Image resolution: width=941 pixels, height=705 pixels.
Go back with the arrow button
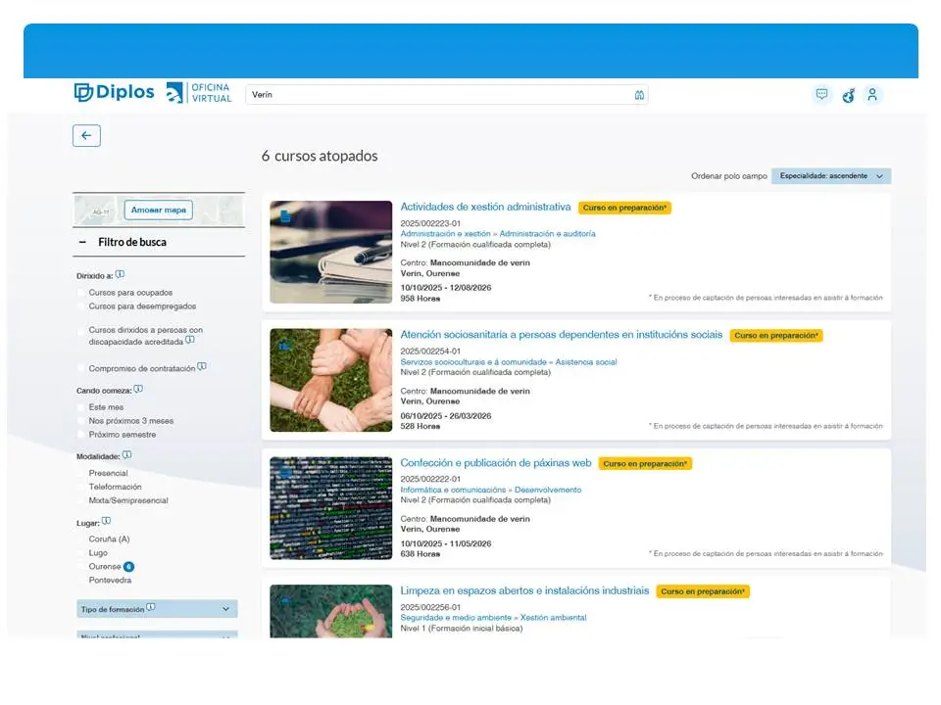click(x=86, y=135)
